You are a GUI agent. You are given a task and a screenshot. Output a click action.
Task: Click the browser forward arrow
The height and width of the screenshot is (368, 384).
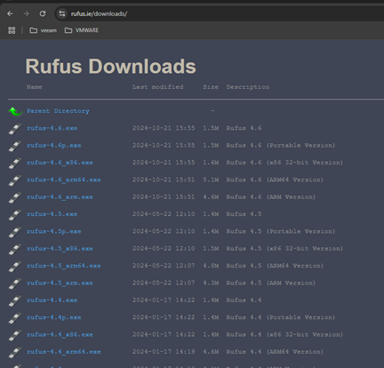[x=26, y=13]
